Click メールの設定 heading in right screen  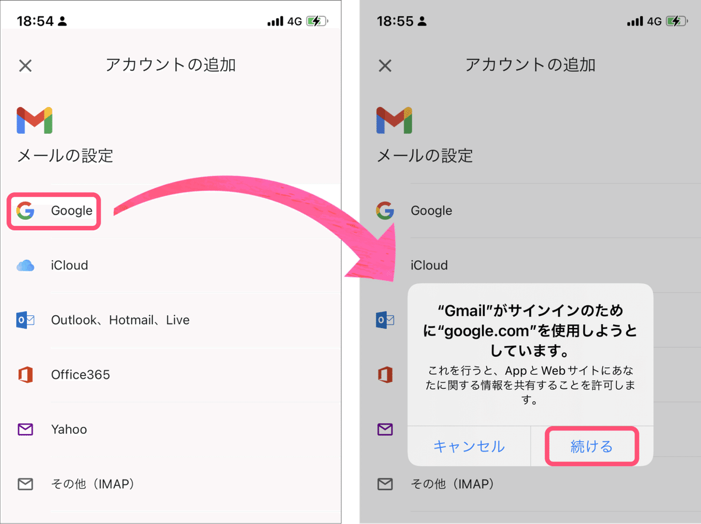pos(425,156)
